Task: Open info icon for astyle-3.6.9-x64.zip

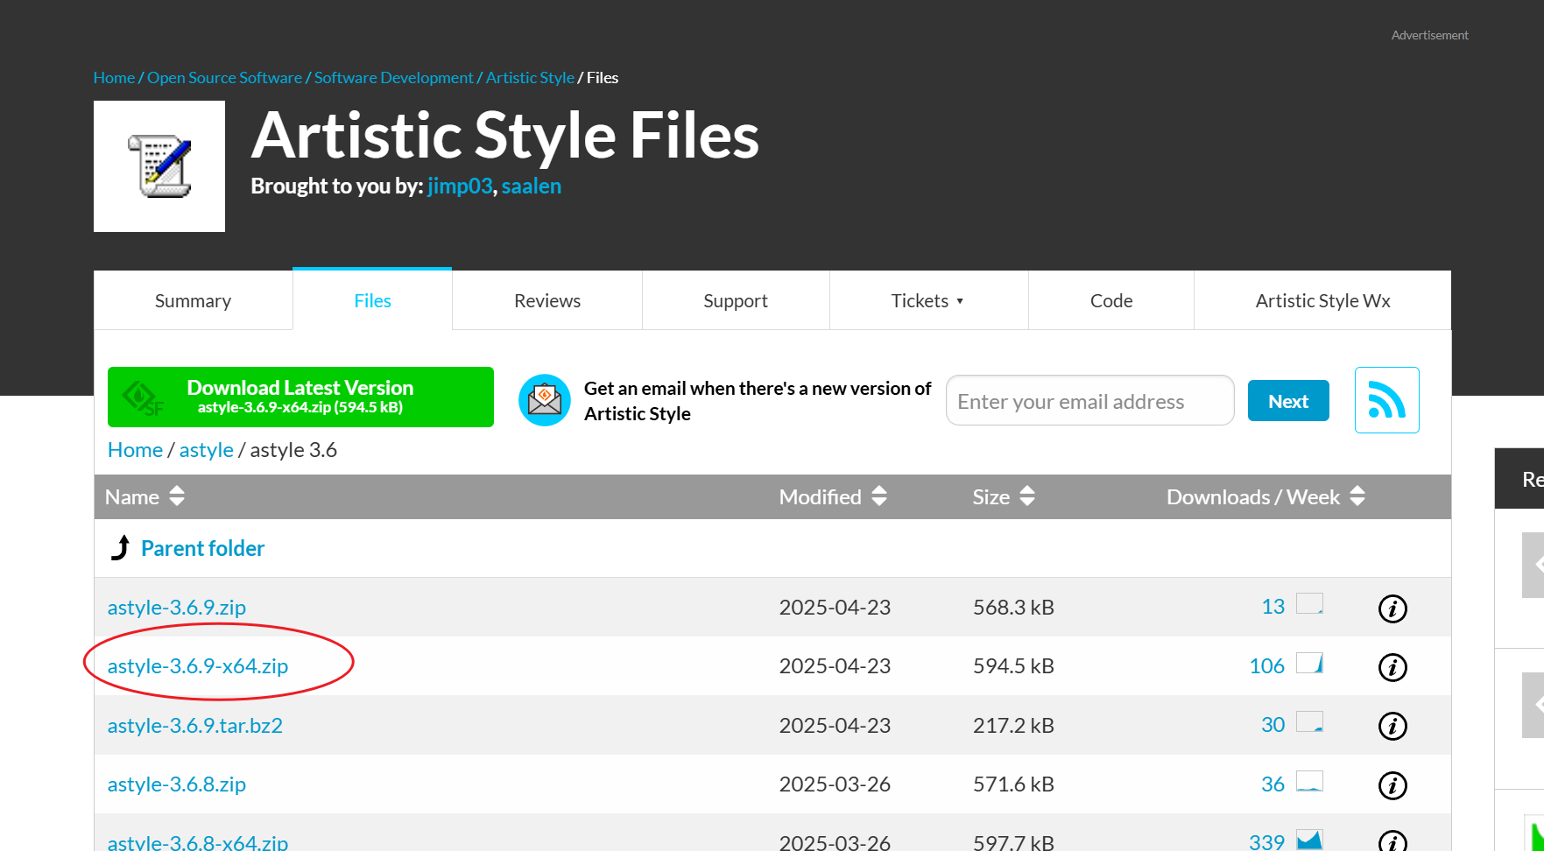Action: (1392, 667)
